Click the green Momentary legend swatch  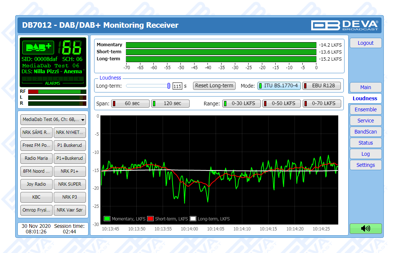[107, 219]
